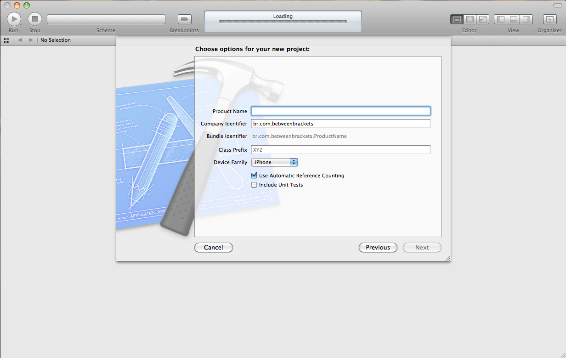The image size is (566, 358).
Task: Toggle the Breakpoints icon
Action: tap(184, 19)
